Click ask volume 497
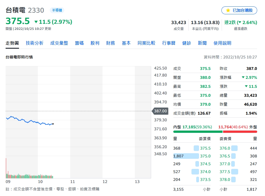 pyautogui.click(x=253, y=172)
